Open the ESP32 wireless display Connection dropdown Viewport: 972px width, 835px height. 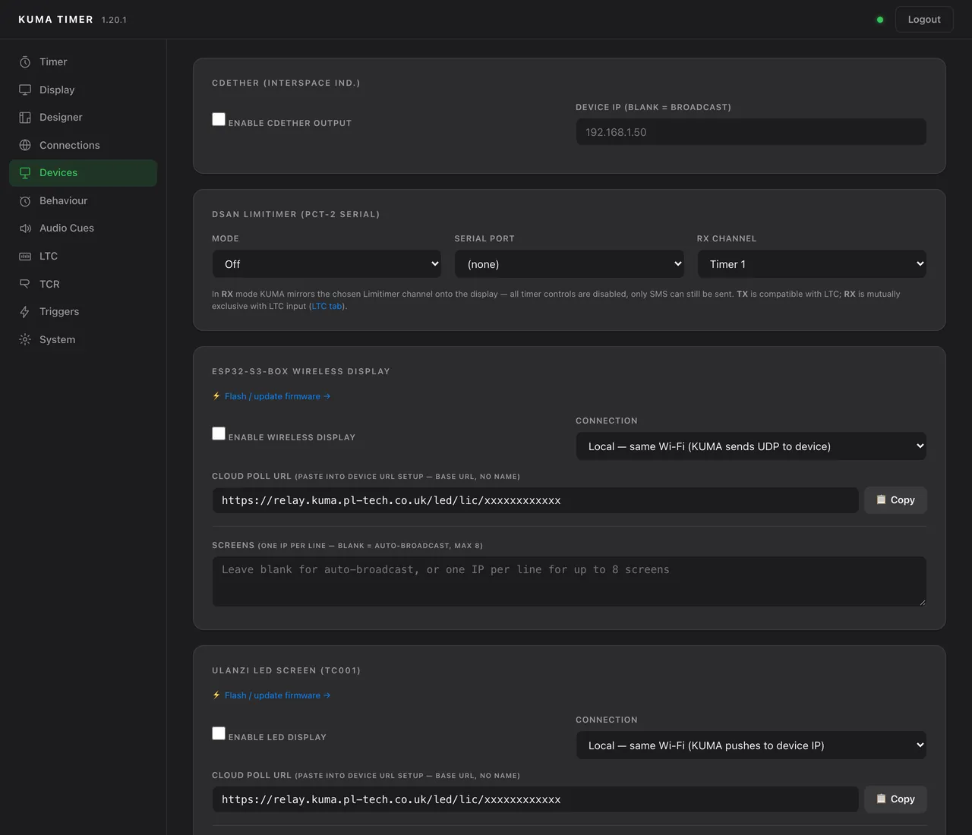tap(751, 446)
